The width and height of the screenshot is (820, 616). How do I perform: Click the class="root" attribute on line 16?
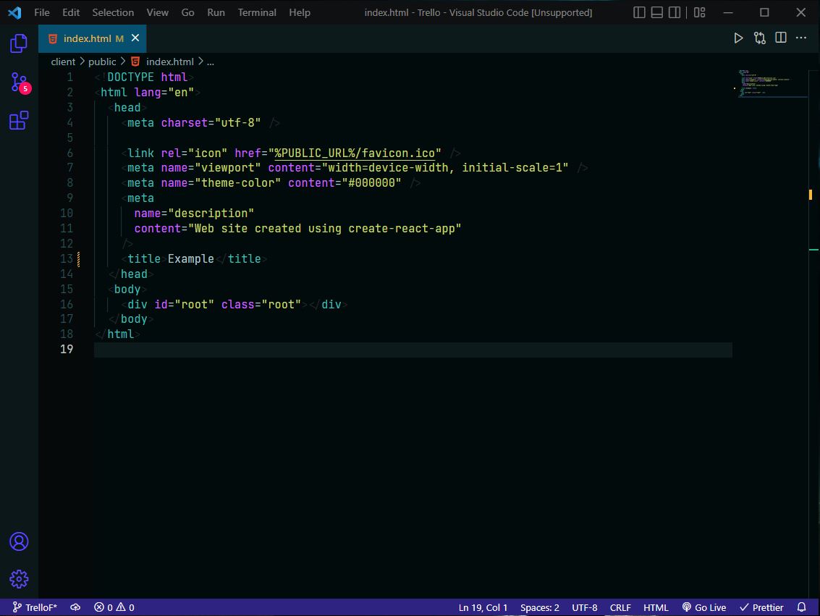(x=261, y=304)
